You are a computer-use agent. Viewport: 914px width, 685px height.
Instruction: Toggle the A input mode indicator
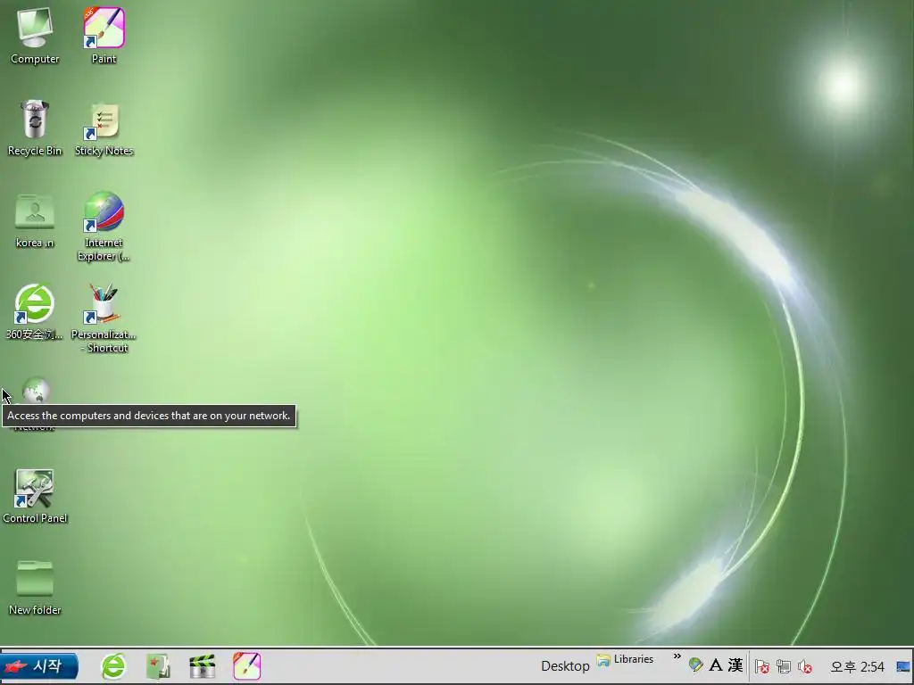coord(715,664)
